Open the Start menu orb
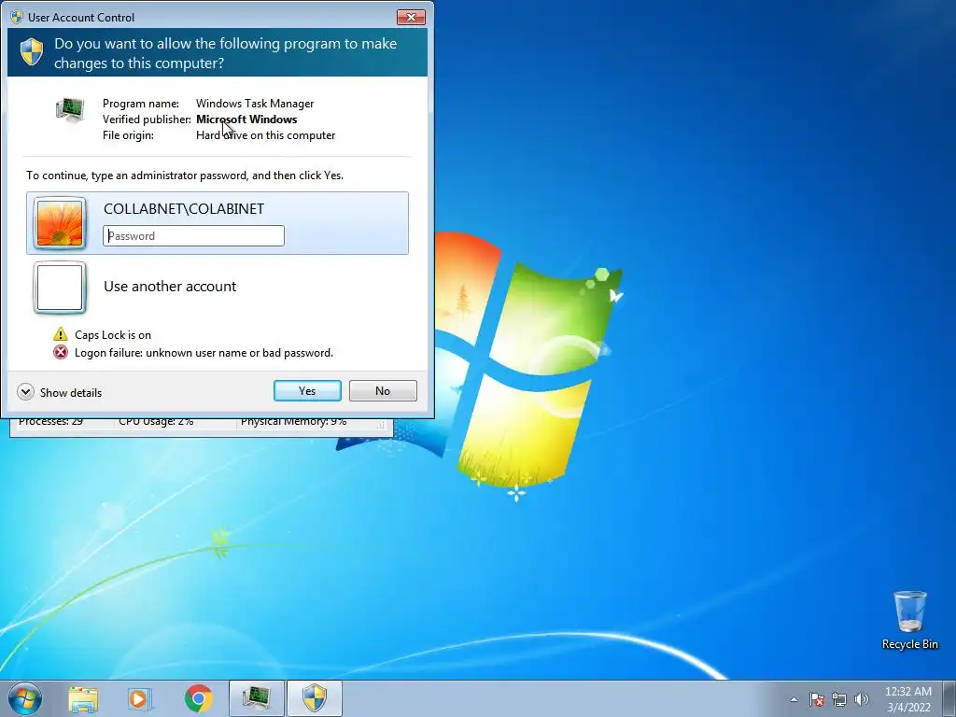The height and width of the screenshot is (717, 956). coord(25,698)
